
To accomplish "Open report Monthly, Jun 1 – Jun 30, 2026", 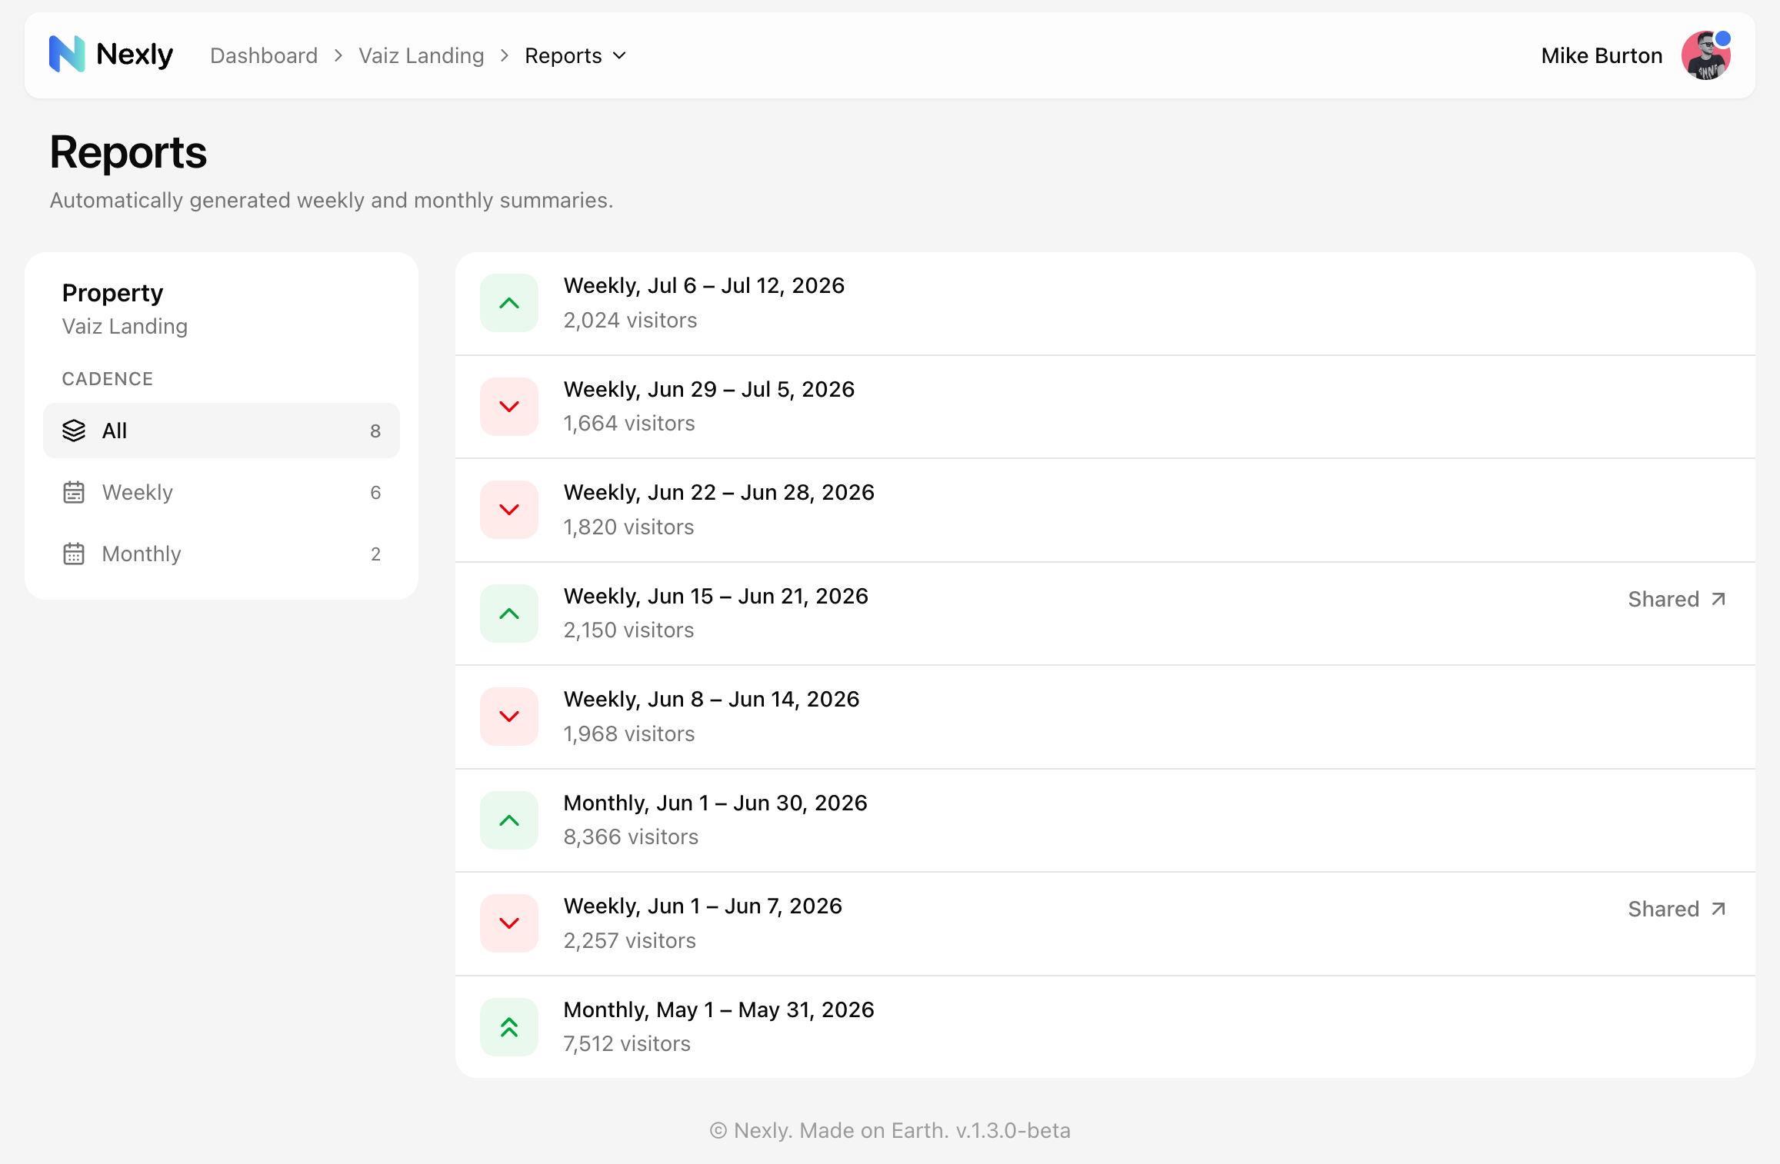I will [x=1105, y=820].
